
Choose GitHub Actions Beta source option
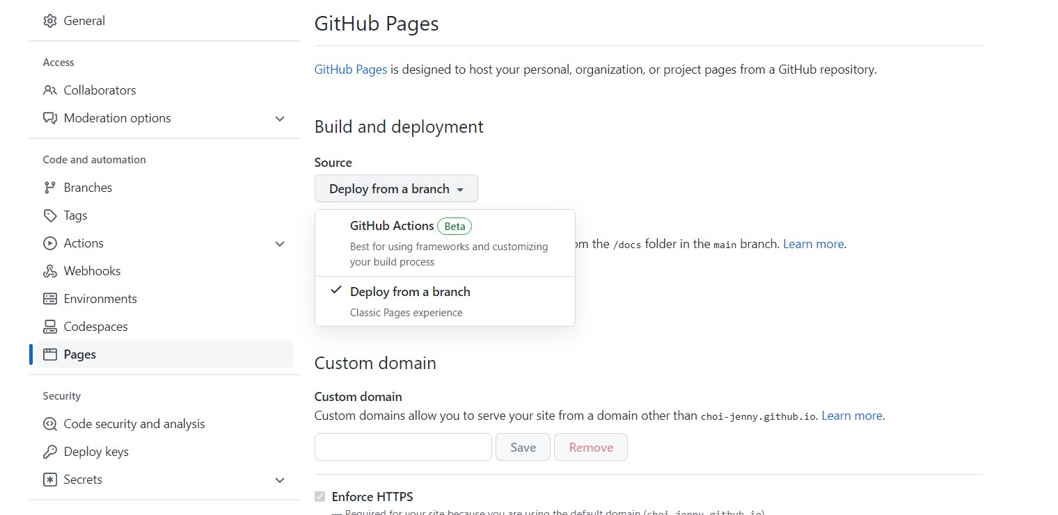(445, 243)
